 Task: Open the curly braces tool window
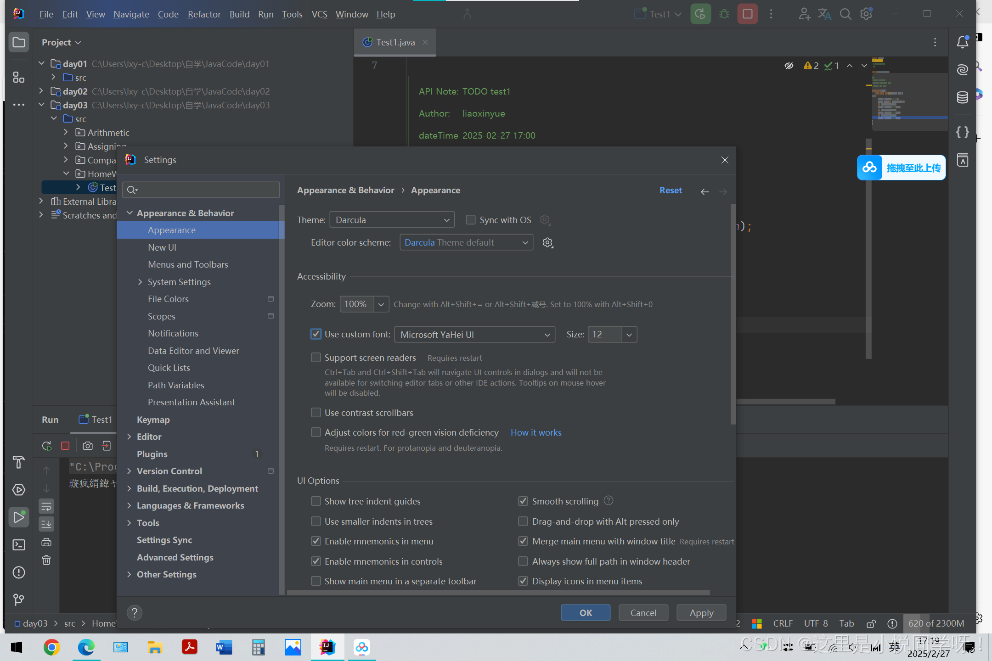[963, 132]
